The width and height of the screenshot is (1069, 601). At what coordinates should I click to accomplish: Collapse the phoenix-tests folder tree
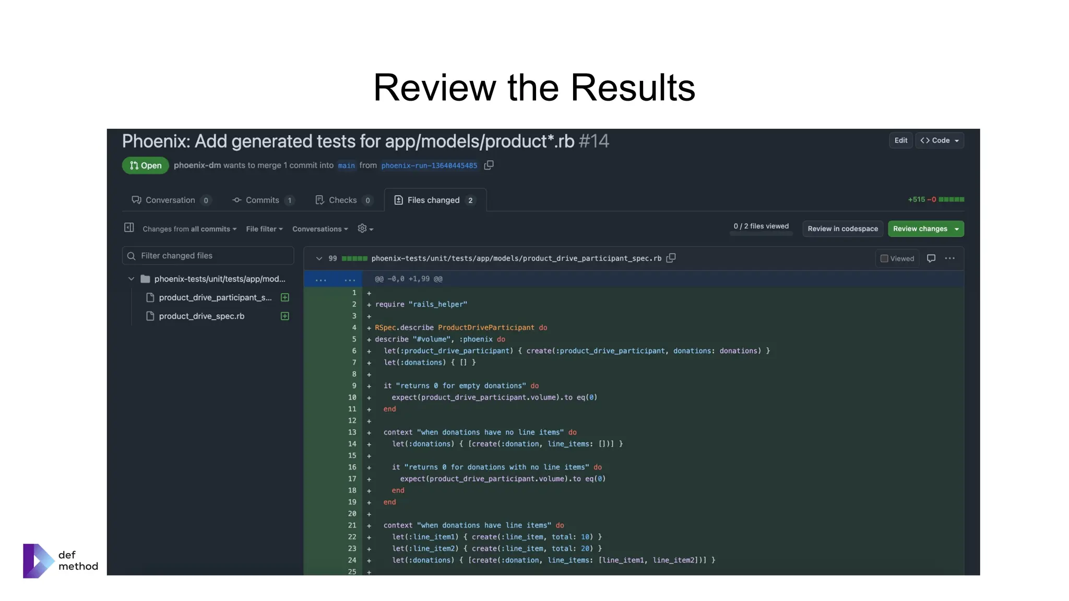[131, 279]
